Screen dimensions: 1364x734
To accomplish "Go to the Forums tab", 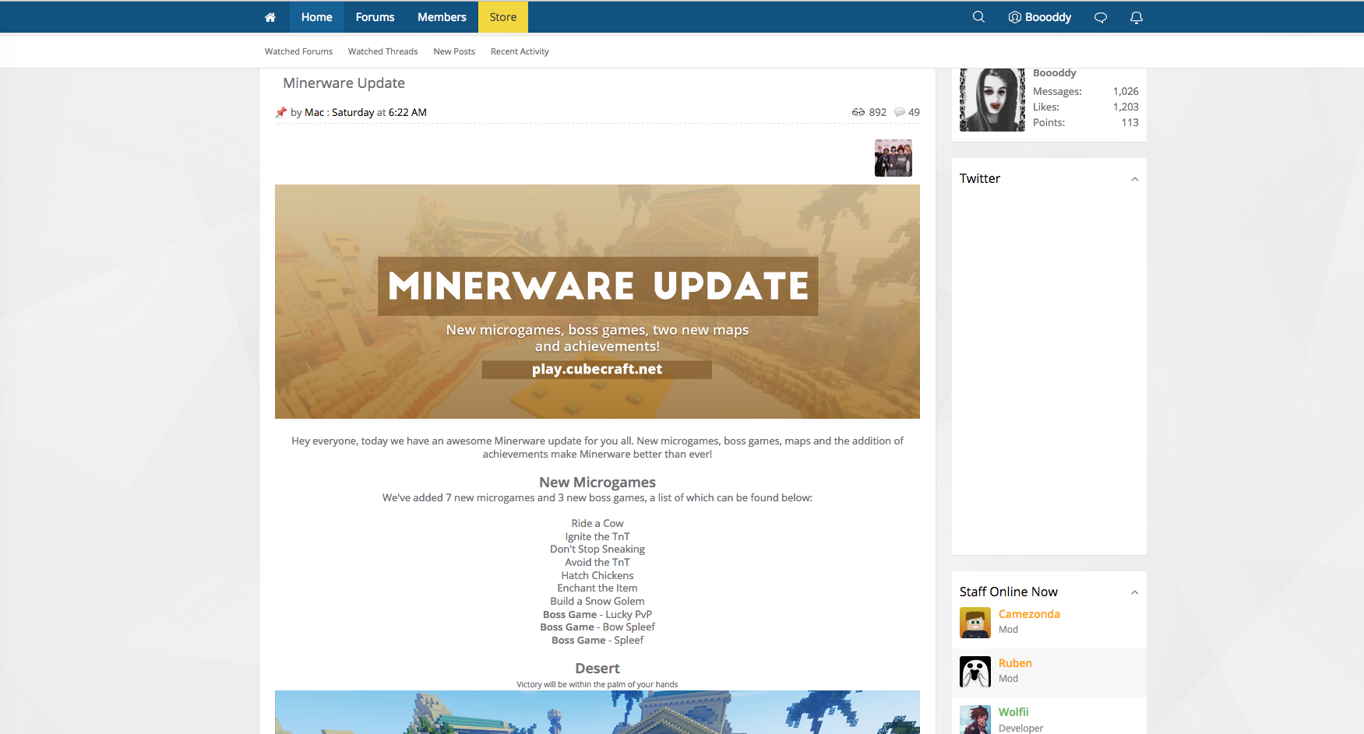I will click(x=375, y=17).
